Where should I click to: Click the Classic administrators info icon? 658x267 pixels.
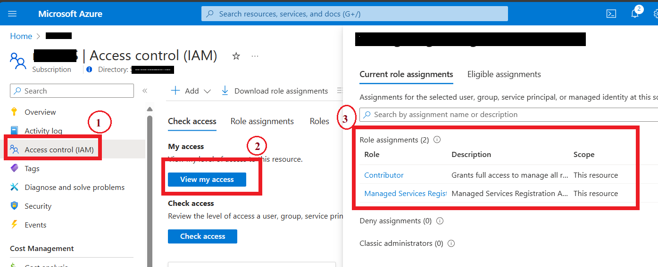[x=451, y=243]
